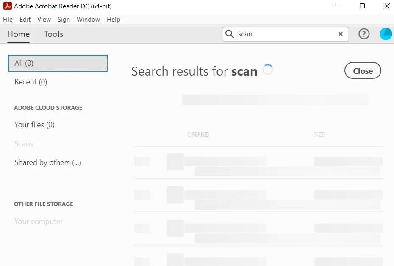Switch to the Tools tab
Image resolution: width=394 pixels, height=266 pixels.
pyautogui.click(x=53, y=34)
